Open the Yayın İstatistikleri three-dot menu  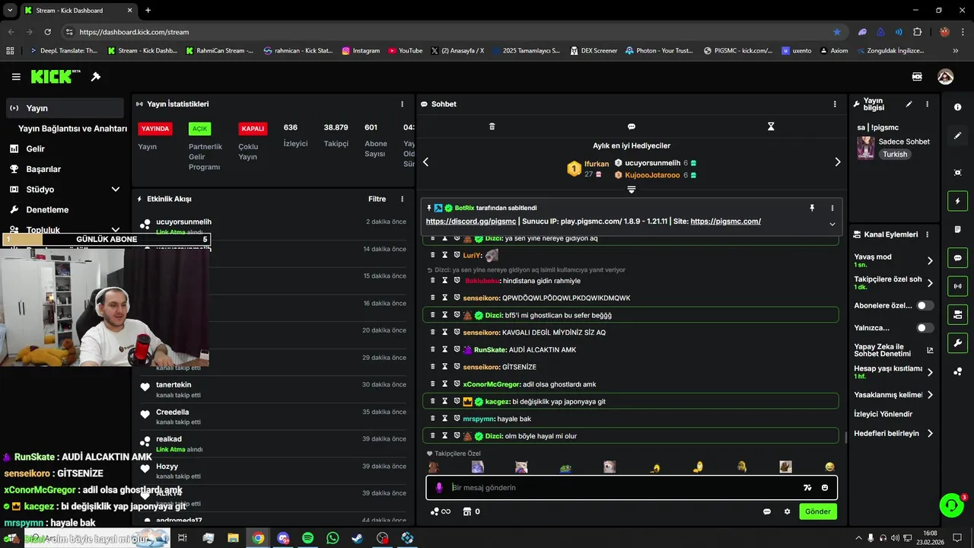click(403, 104)
